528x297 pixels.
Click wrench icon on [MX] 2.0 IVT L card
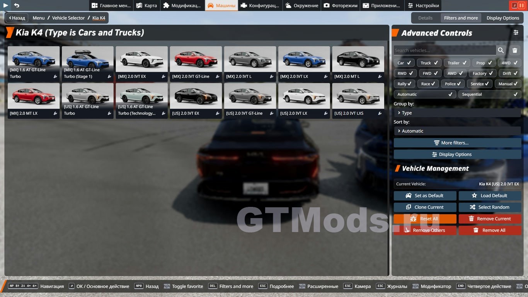coord(272,77)
